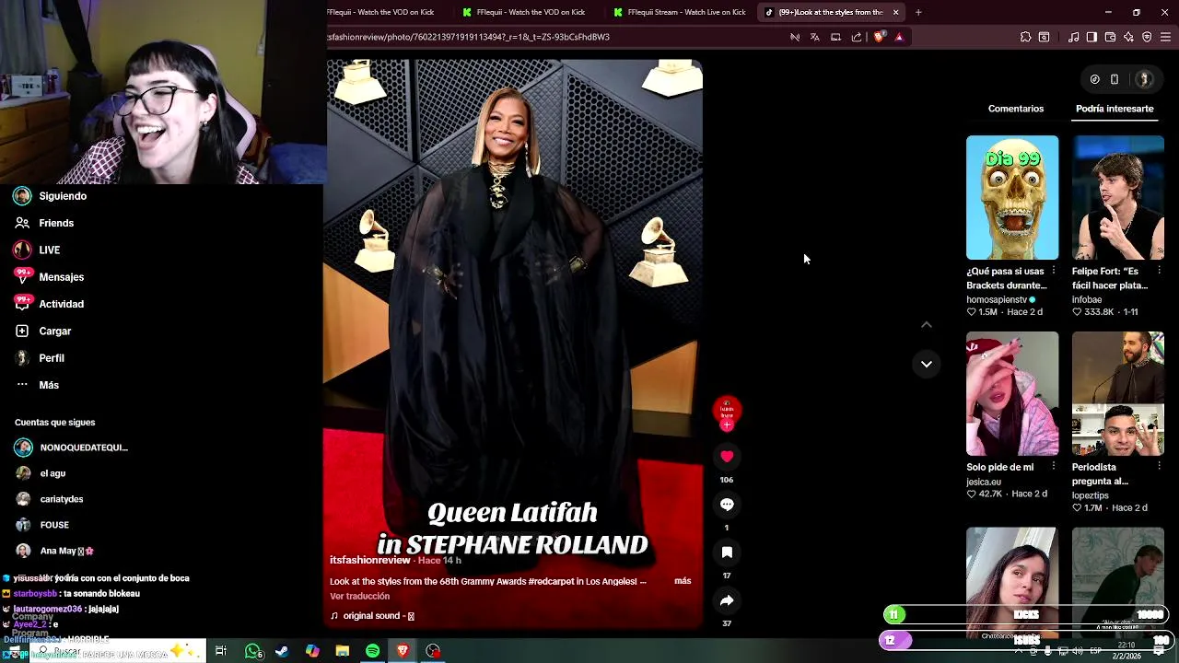Share the post using the arrow icon
1179x663 pixels.
(x=727, y=600)
